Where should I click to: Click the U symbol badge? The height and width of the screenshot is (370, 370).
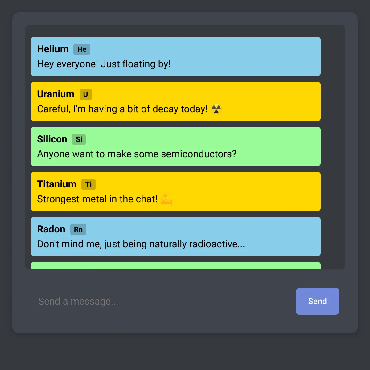pos(86,94)
